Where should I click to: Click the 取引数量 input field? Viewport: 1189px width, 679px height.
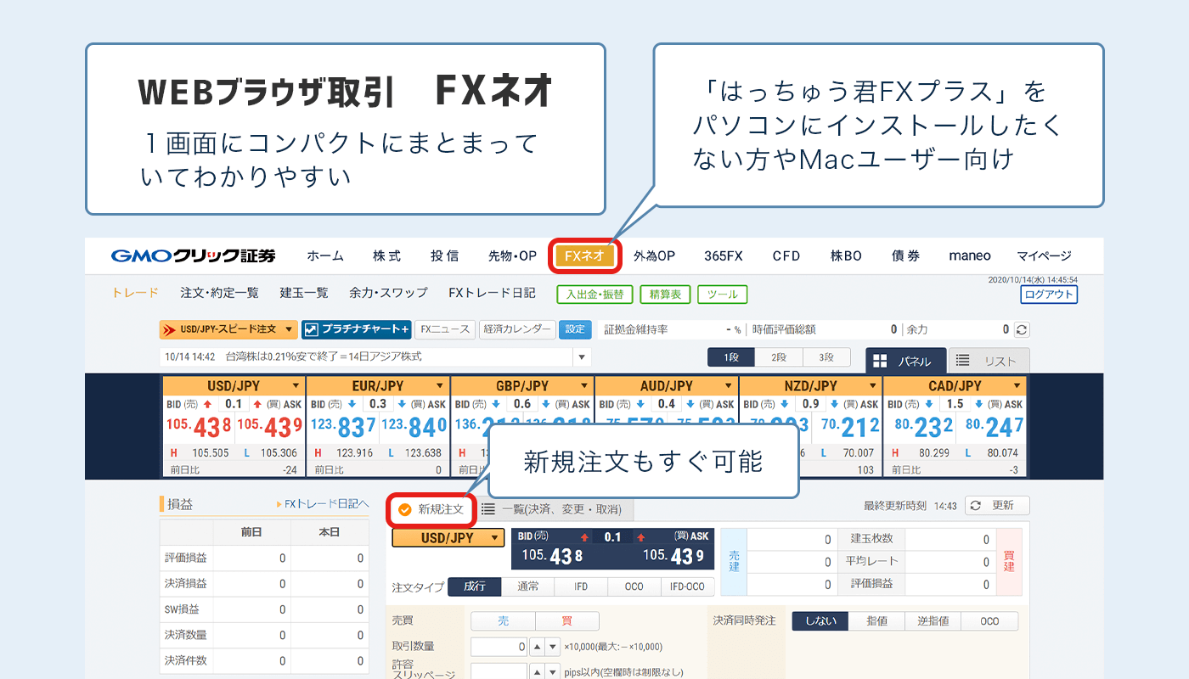[499, 647]
